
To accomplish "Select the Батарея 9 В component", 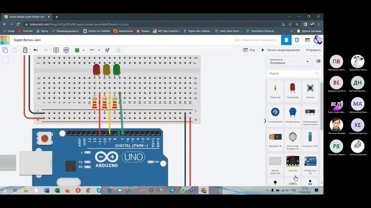I will point(275,139).
